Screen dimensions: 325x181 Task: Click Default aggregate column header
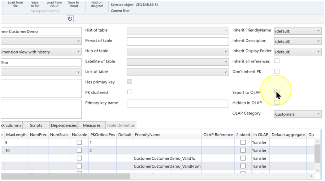pyautogui.click(x=288, y=134)
